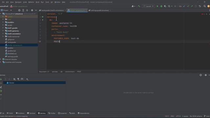Expand the hw06-bankomat folder node
Screen dimensions: 210x118
point(3,36)
